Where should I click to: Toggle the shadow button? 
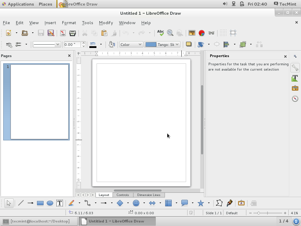(189, 44)
